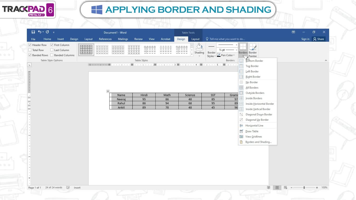Click the Save icon in quick access toolbar
Image resolution: width=356 pixels, height=200 pixels.
pyautogui.click(x=33, y=32)
